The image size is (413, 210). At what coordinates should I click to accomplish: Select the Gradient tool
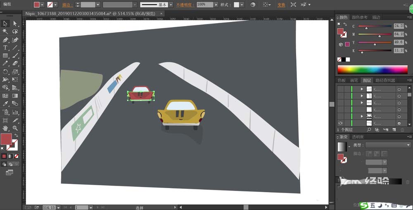click(x=15, y=96)
